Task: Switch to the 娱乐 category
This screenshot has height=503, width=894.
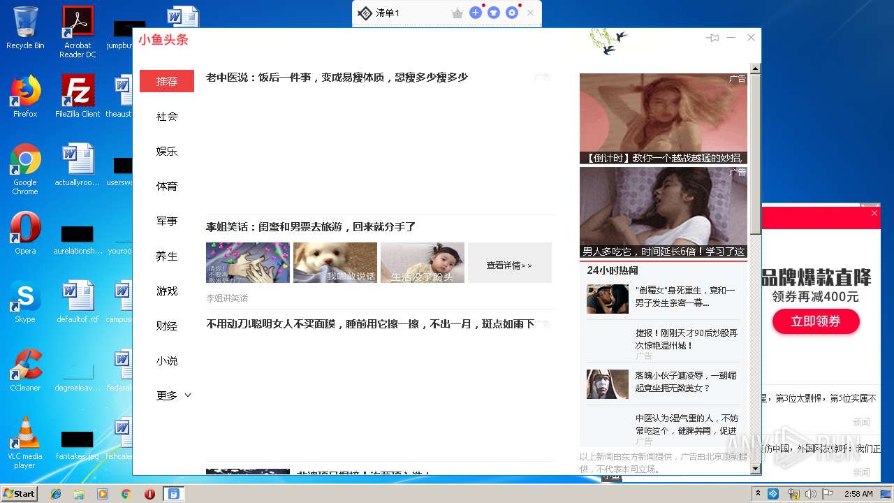Action: (x=167, y=151)
